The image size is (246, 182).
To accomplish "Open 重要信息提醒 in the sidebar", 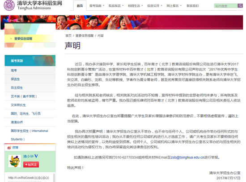I will click(x=23, y=39).
